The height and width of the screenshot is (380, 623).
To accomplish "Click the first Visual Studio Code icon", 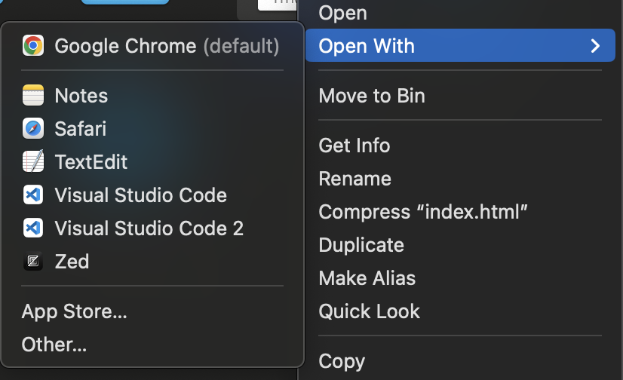I will point(33,195).
